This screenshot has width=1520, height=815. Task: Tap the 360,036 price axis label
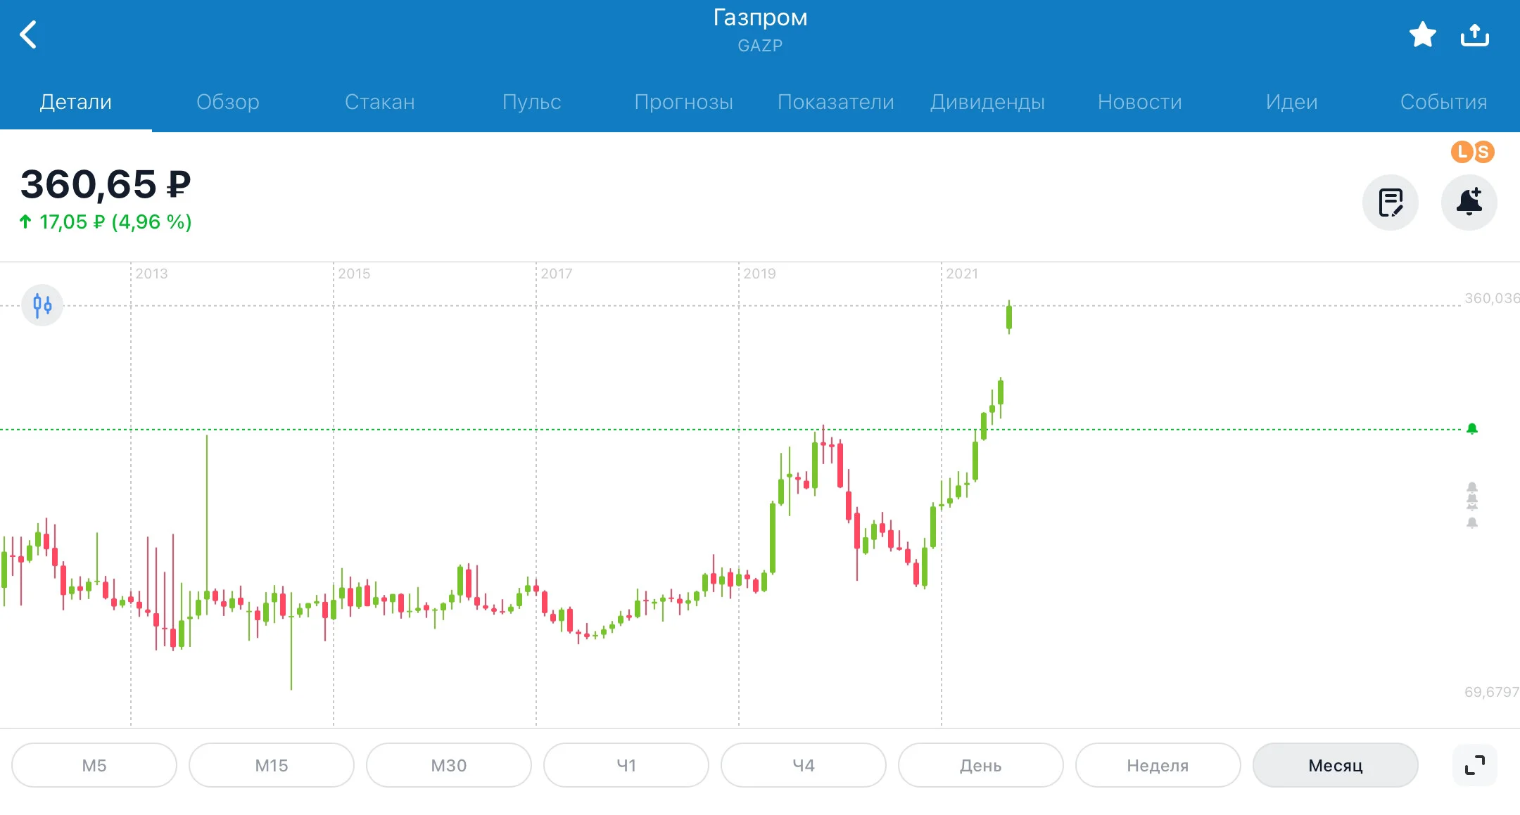click(1492, 298)
